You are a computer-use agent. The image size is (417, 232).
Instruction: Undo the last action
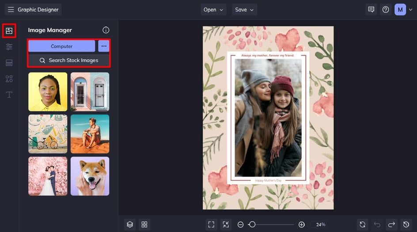pyautogui.click(x=377, y=225)
